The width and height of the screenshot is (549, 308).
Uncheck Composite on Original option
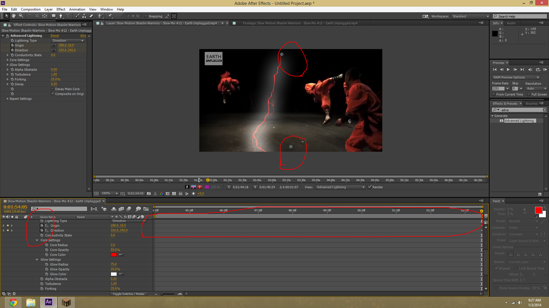53,94
